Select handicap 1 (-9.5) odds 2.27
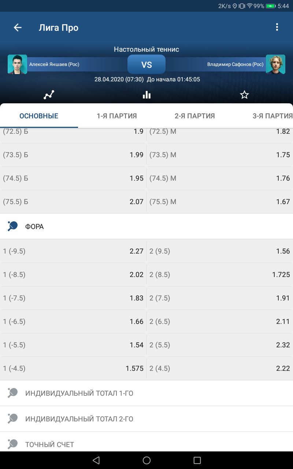 [x=73, y=251]
